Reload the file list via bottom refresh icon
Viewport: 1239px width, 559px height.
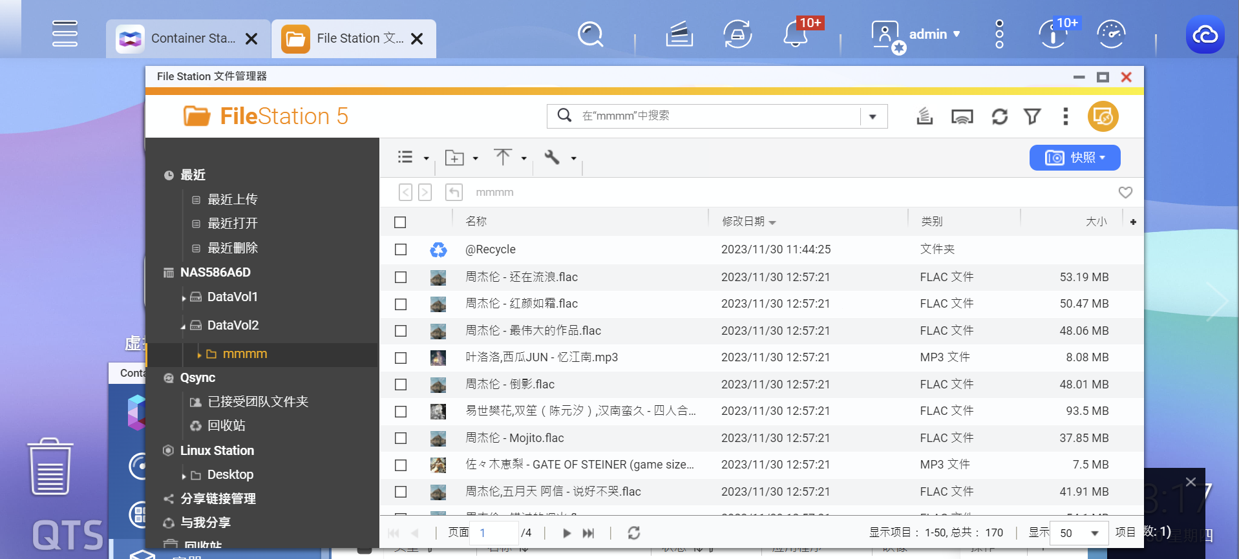point(634,533)
